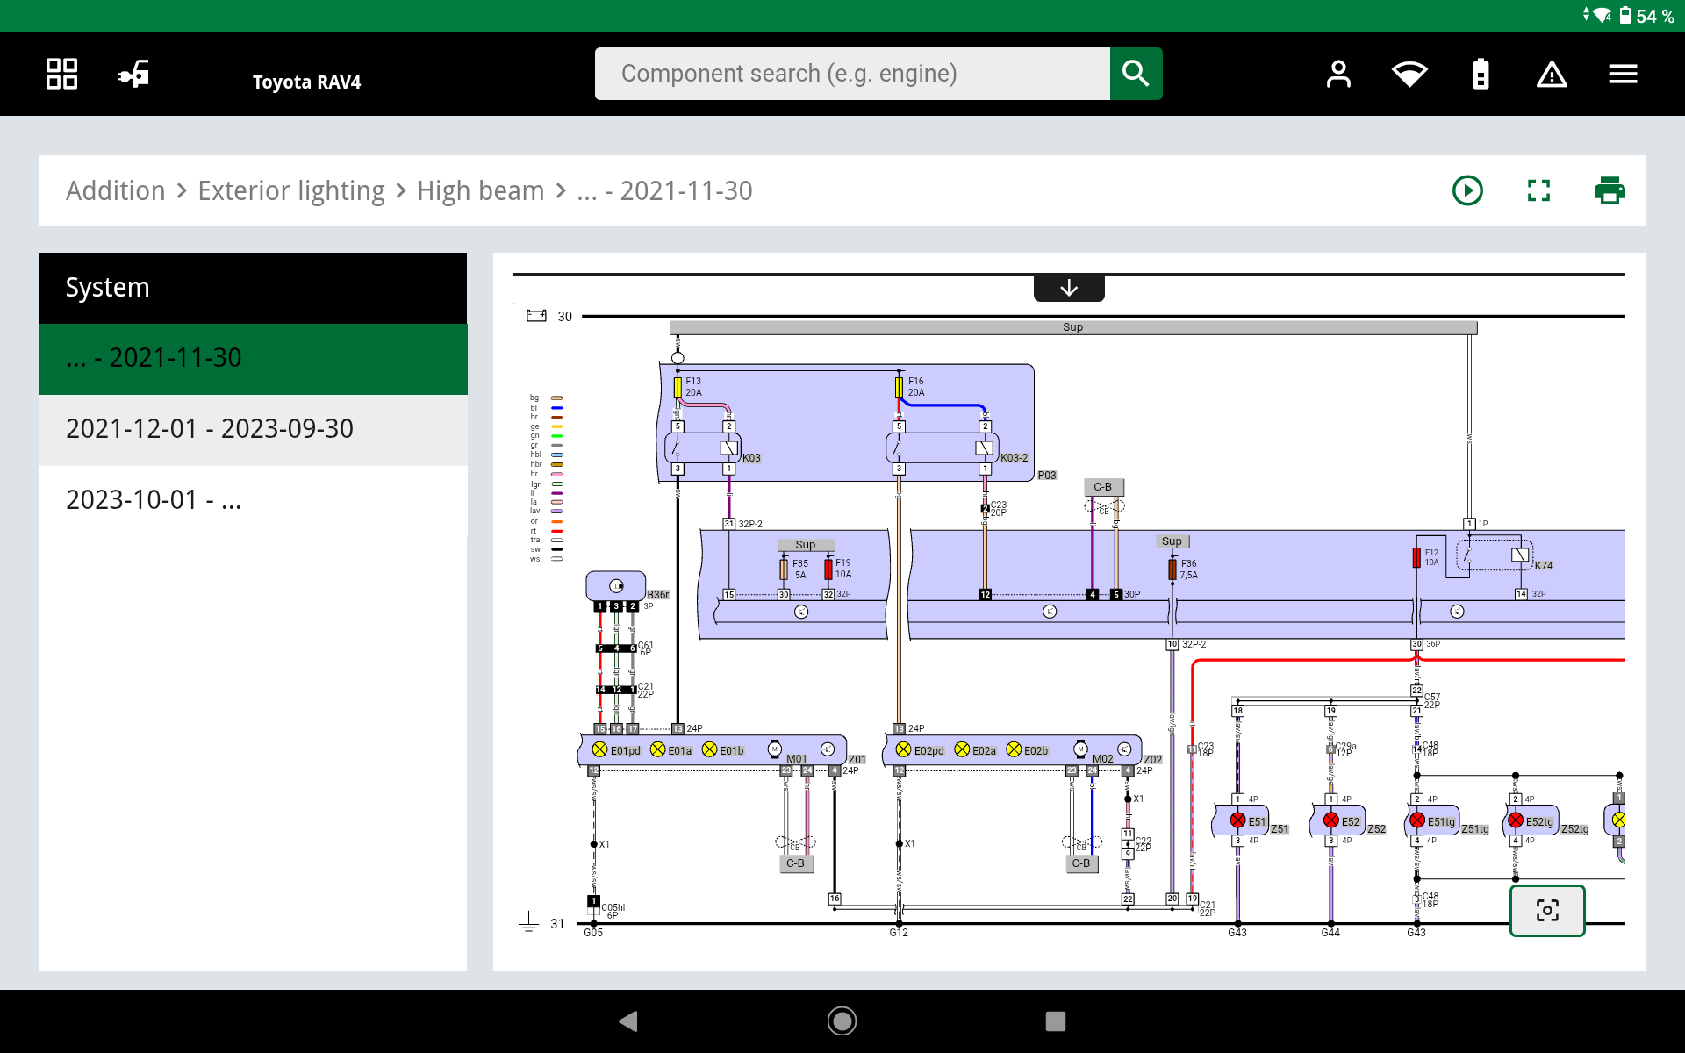Toggle fullscreen diagram view
Viewport: 1685px width, 1053px height.
(x=1538, y=190)
